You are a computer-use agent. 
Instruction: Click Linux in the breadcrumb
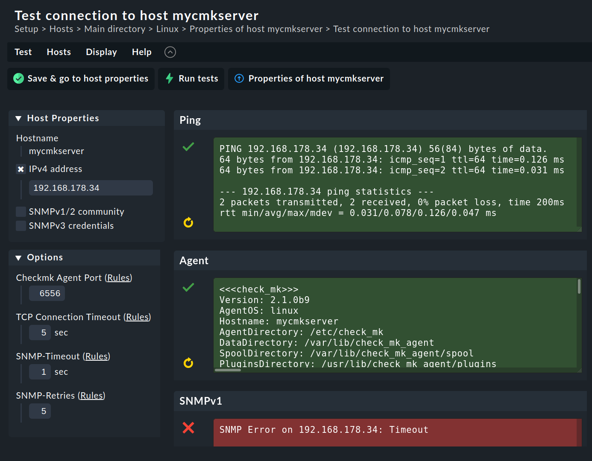pyautogui.click(x=167, y=29)
